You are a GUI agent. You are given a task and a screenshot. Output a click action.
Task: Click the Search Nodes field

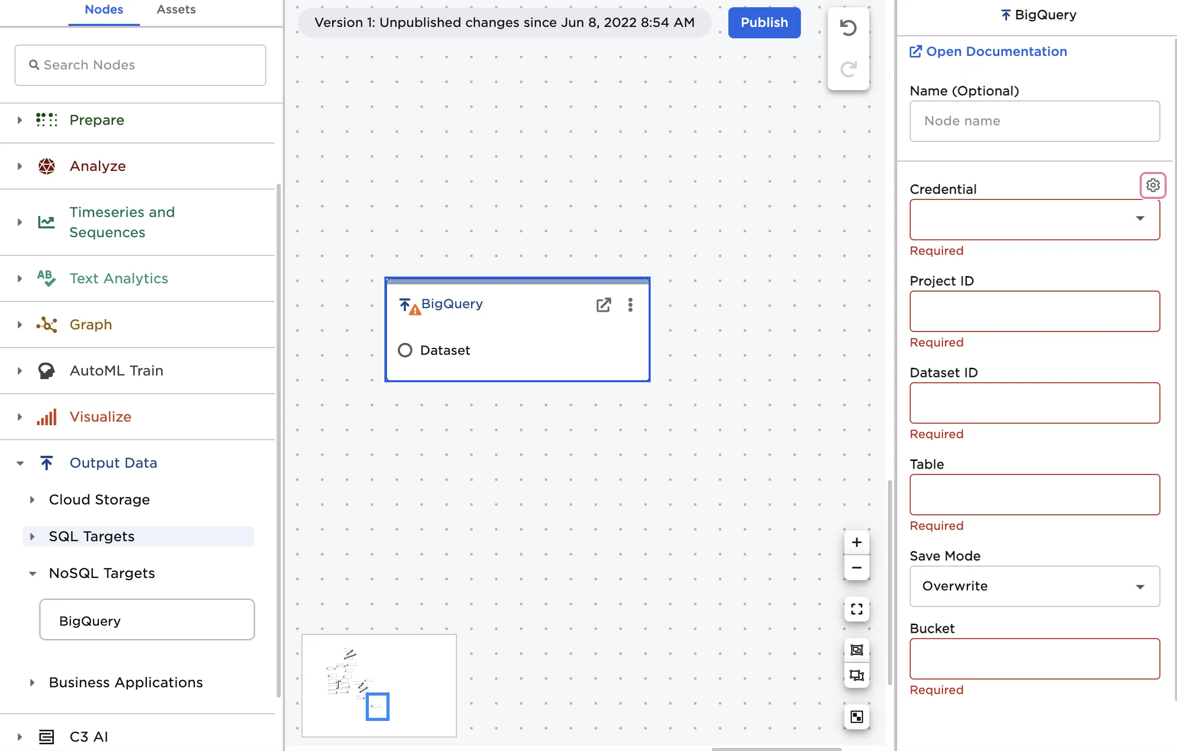point(139,65)
